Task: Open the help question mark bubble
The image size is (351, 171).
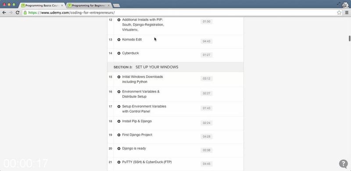Action: (x=344, y=164)
